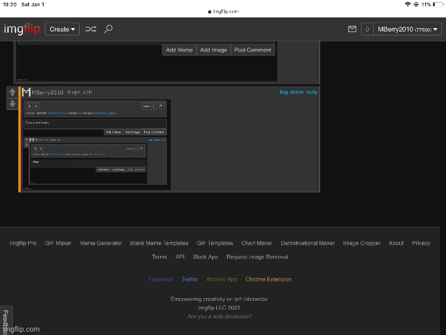The height and width of the screenshot is (335, 446).
Task: Click the shuffle random meme icon
Action: coord(90,29)
